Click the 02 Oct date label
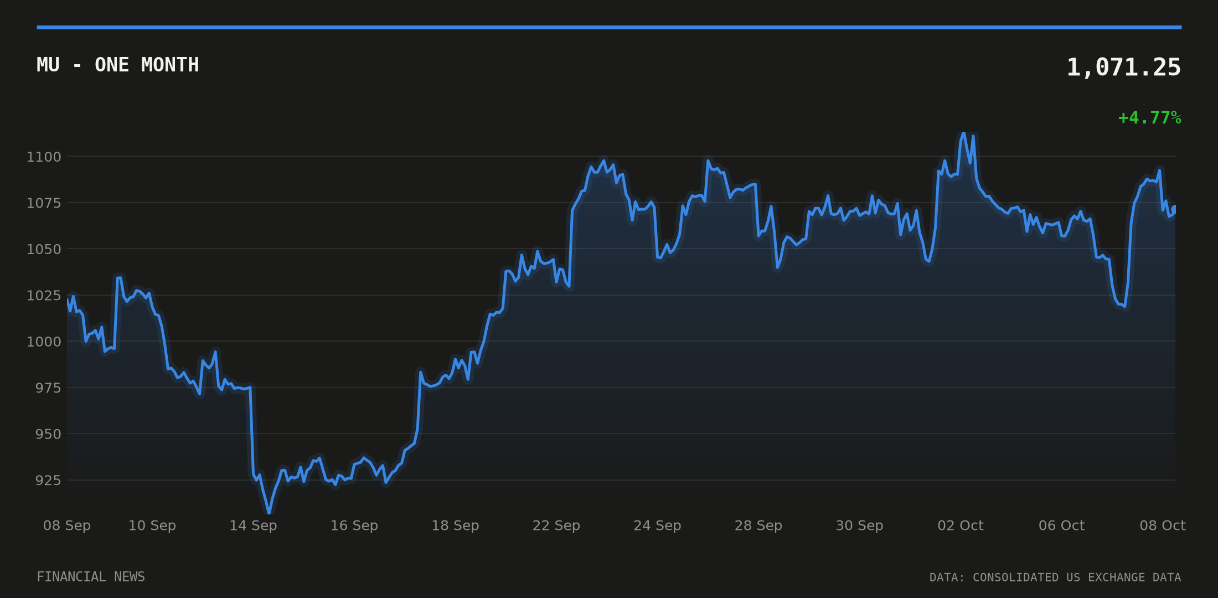This screenshot has height=598, width=1218. (961, 525)
